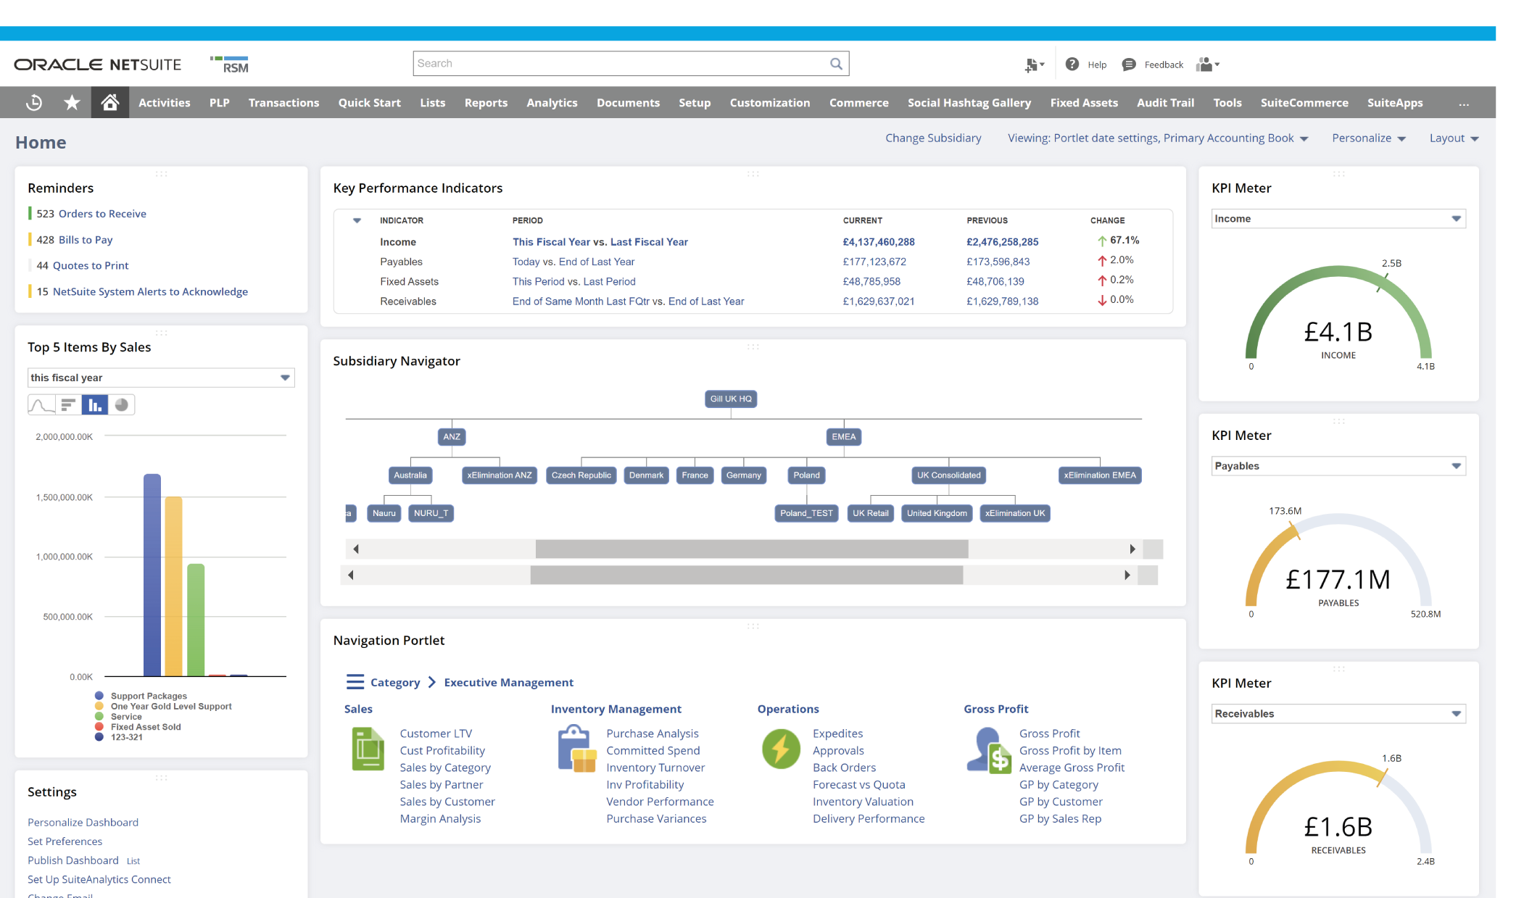Open the Help question mark icon

[x=1072, y=65]
